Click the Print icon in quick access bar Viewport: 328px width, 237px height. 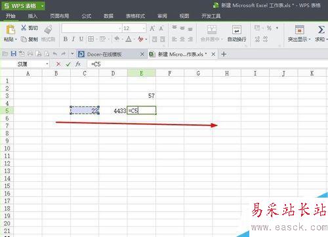[x=30, y=54]
